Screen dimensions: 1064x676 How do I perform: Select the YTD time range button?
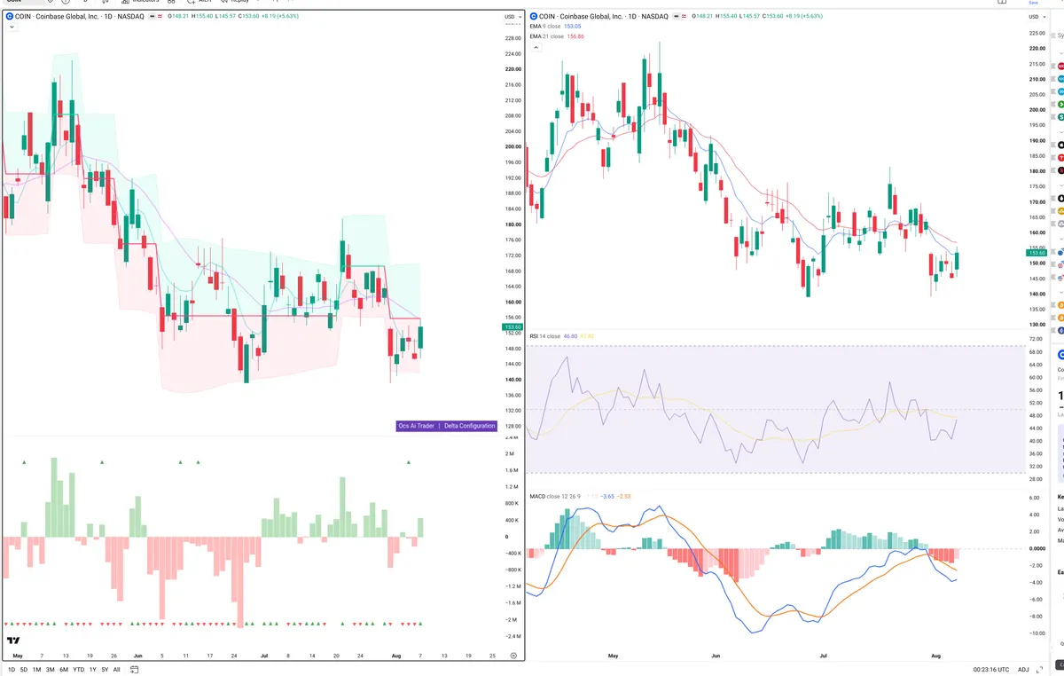point(78,670)
